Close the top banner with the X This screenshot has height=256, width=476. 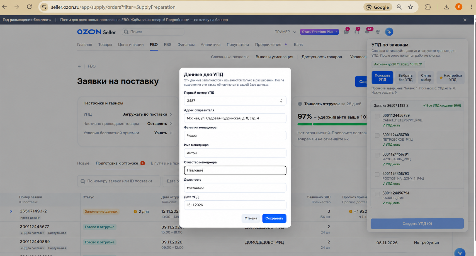coord(465,20)
